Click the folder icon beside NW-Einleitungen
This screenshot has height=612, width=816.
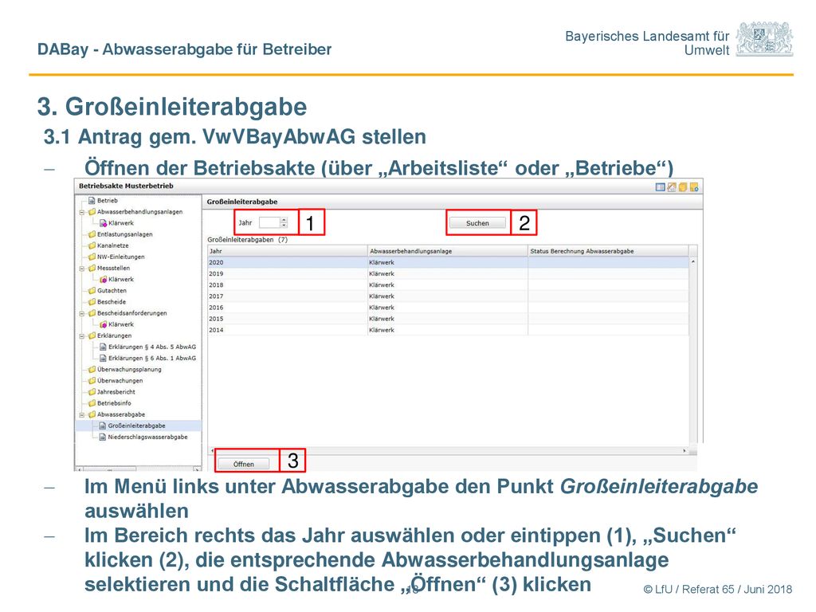(x=92, y=257)
